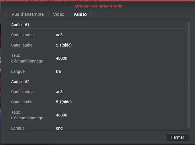The image size is (195, 145).
Task: Click the 5.1(side) channel value under Audio #1
Action: [x=64, y=45]
